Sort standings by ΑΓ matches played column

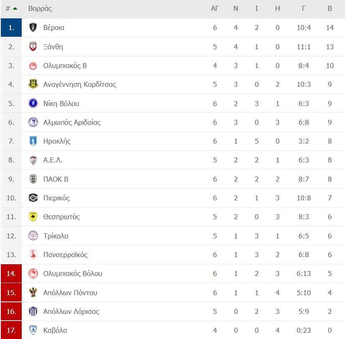click(215, 9)
